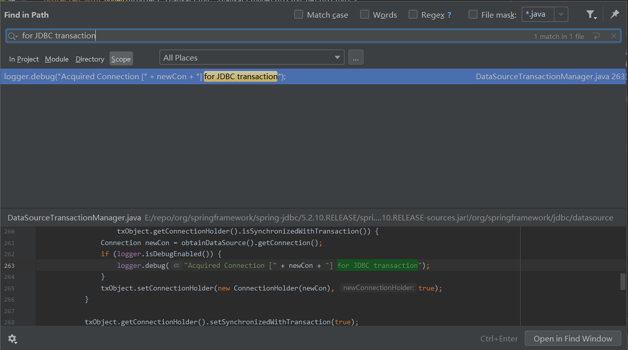The height and width of the screenshot is (350, 628).
Task: Expand the *.java file mask dropdown arrow
Action: pos(561,15)
